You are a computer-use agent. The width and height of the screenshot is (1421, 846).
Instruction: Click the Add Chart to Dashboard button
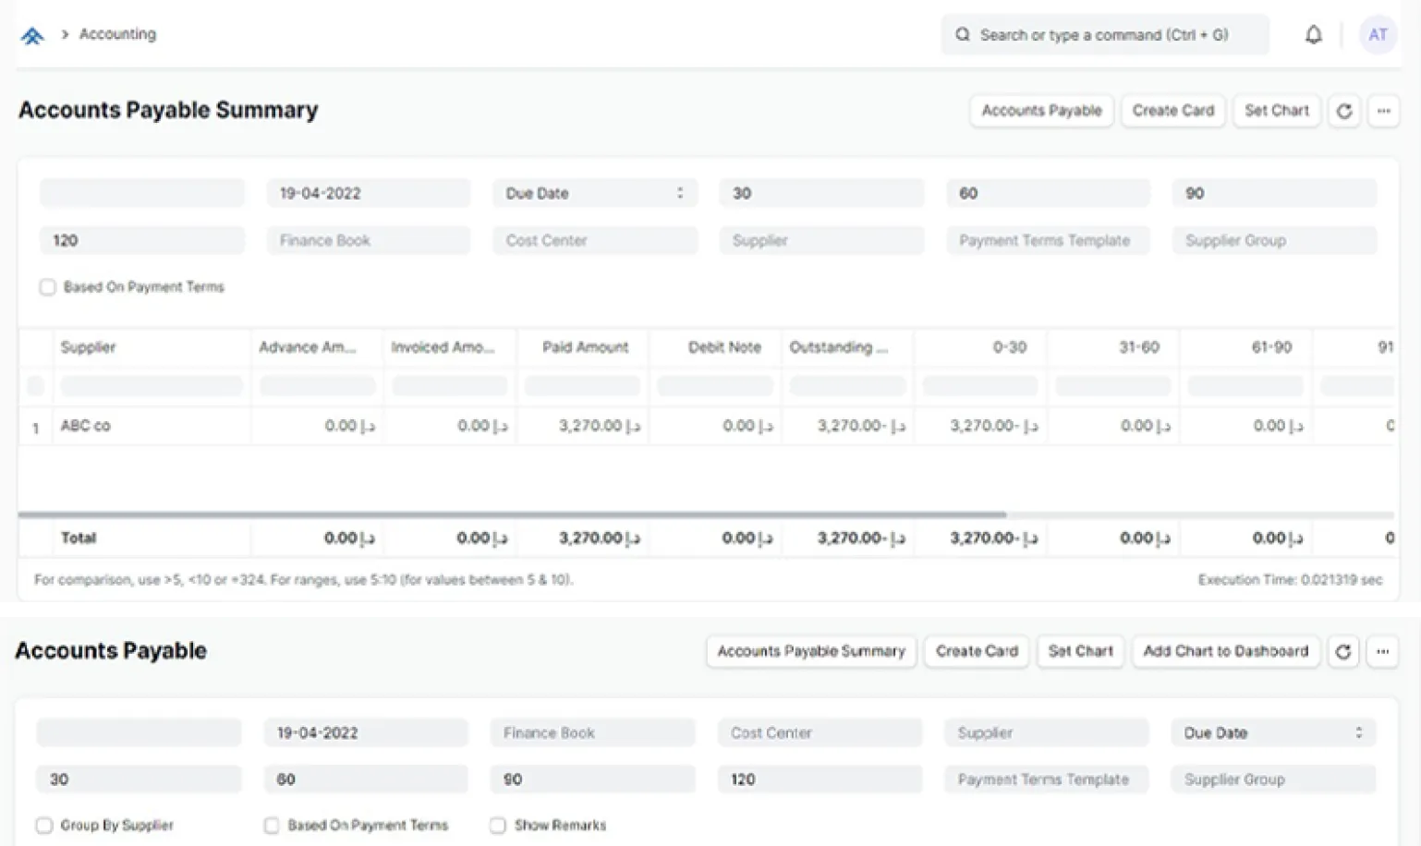tap(1225, 651)
